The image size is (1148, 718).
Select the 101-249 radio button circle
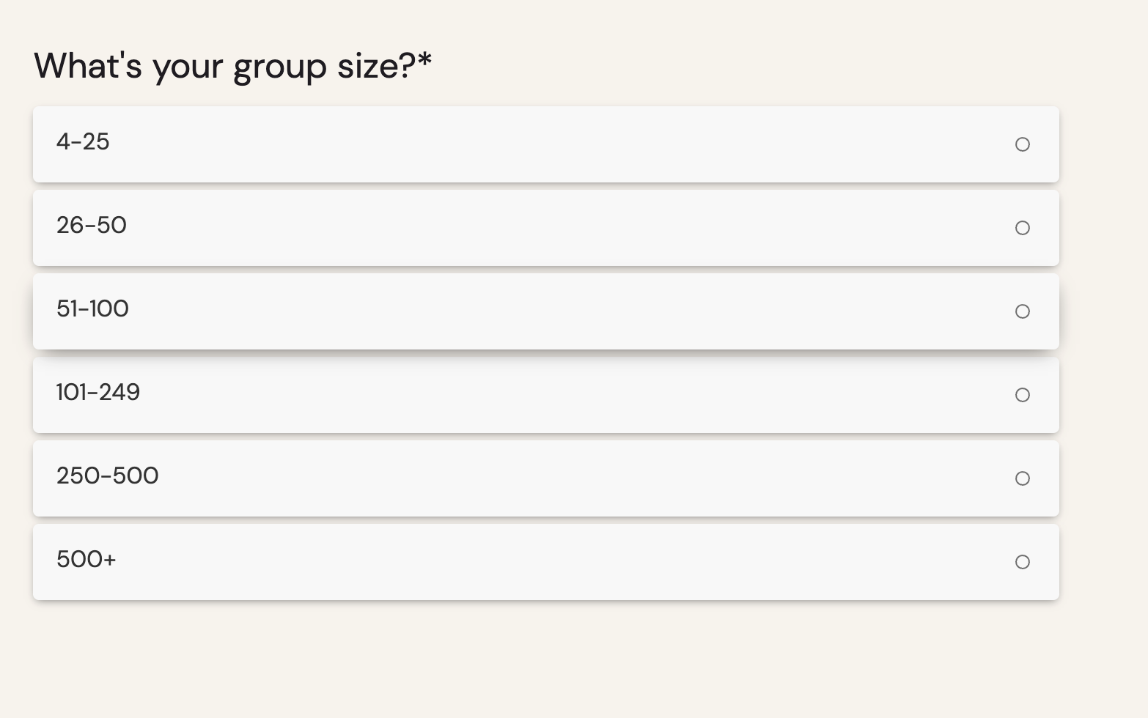click(x=1022, y=395)
